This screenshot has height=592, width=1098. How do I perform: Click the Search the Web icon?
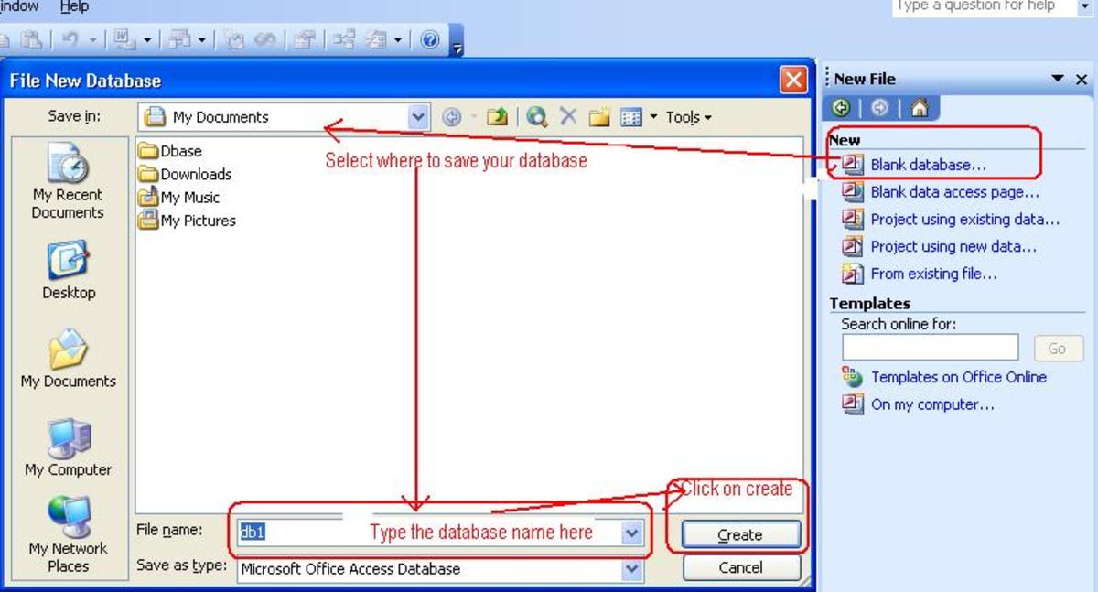(537, 116)
